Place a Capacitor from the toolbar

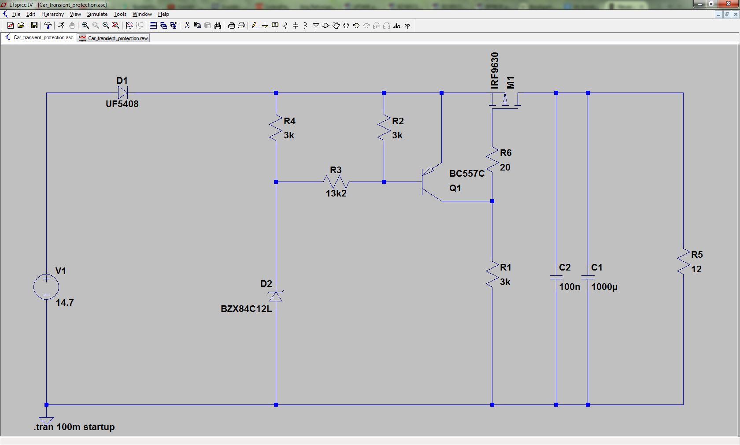pos(296,26)
